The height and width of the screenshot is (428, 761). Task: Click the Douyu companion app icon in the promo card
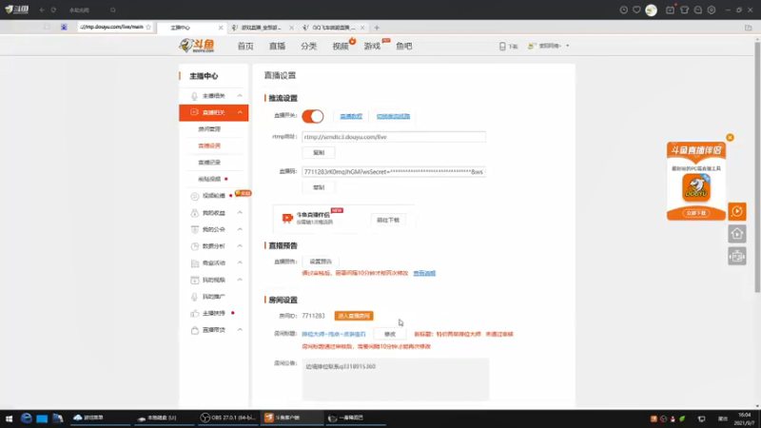click(696, 188)
